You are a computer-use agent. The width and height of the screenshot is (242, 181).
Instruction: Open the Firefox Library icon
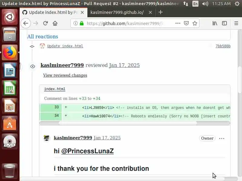(215, 23)
